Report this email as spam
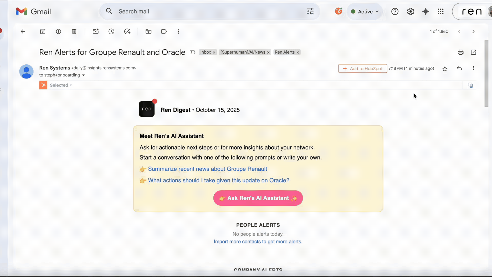This screenshot has width=492, height=277. pyautogui.click(x=58, y=31)
